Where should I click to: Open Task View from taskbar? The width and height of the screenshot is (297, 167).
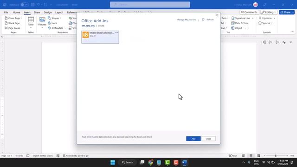(x=142, y=162)
